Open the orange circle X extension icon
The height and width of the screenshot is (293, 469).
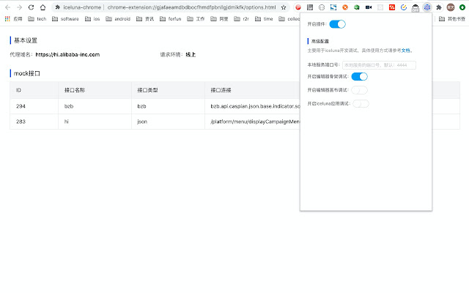[345, 7]
